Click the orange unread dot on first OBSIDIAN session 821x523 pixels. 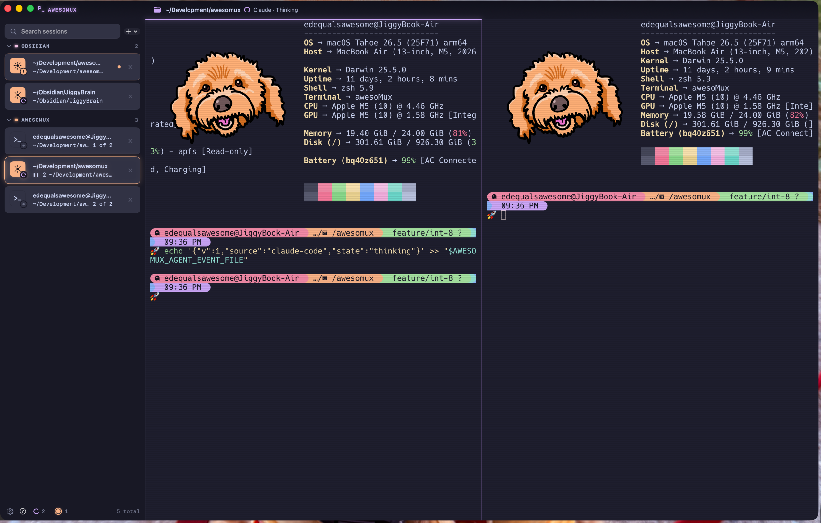click(119, 67)
